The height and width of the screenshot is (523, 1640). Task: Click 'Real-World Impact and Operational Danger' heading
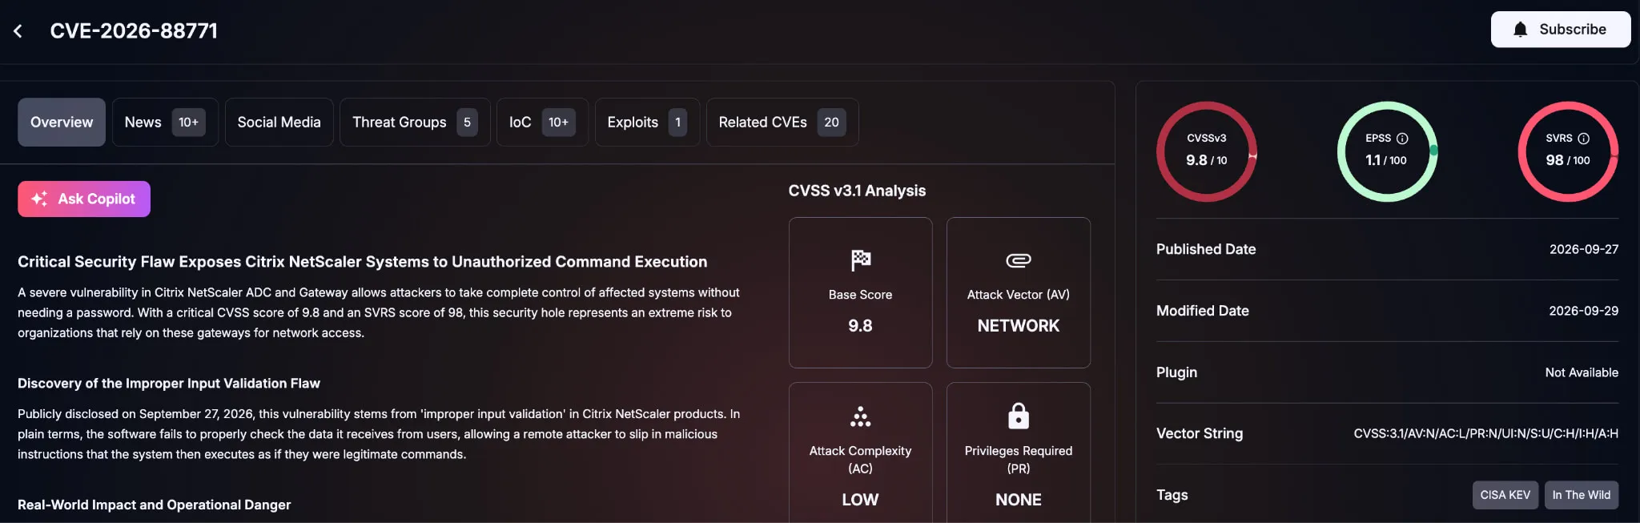[154, 505]
